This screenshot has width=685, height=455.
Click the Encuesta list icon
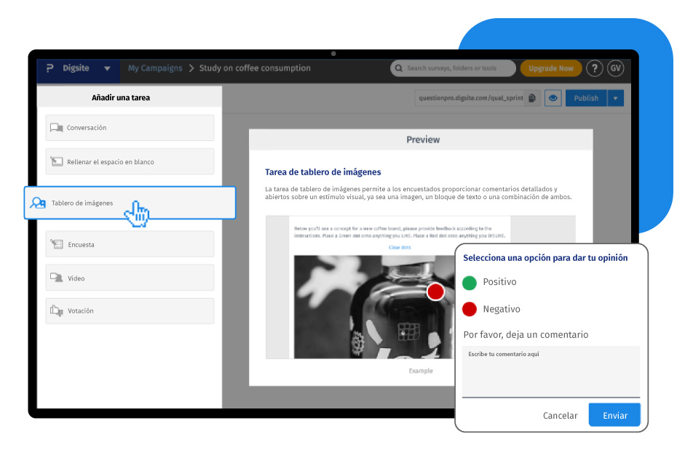click(57, 244)
